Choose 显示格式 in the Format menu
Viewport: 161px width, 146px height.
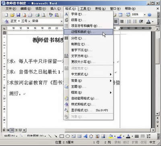(x=89, y=110)
